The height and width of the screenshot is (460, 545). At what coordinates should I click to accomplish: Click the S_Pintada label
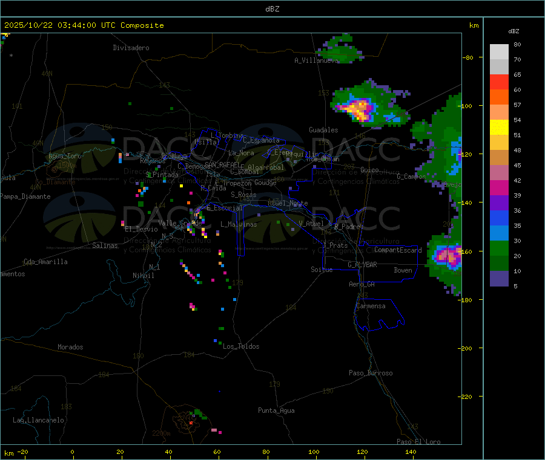click(162, 175)
